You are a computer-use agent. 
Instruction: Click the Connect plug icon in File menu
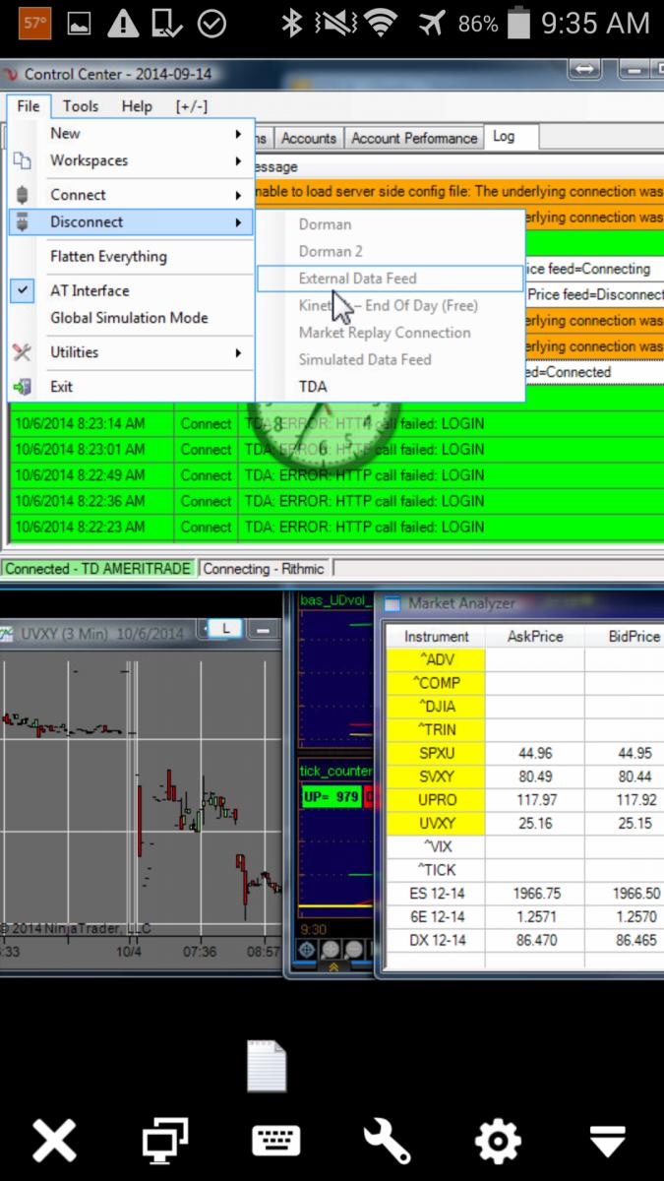click(23, 195)
